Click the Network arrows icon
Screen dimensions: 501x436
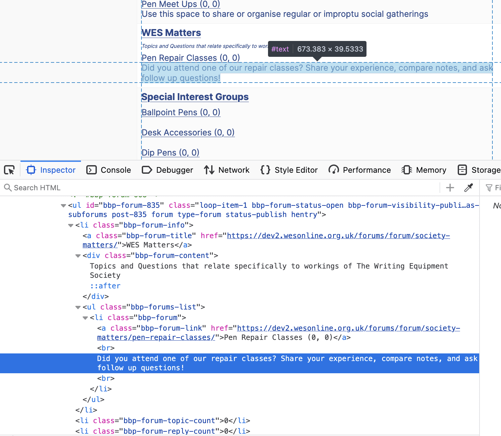click(x=209, y=170)
